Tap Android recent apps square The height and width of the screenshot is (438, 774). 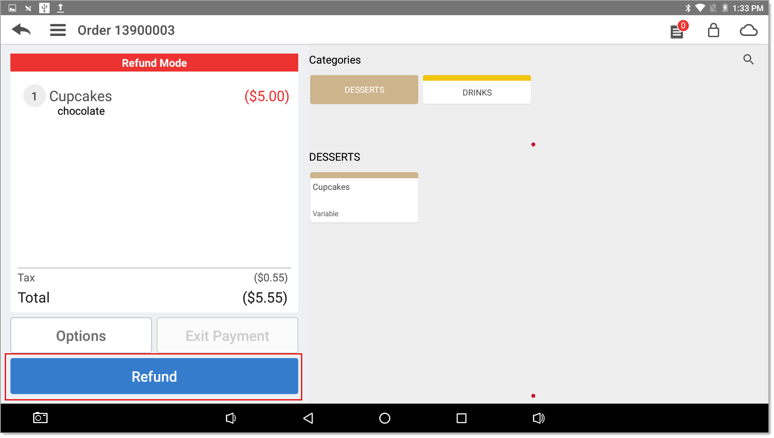tap(461, 418)
